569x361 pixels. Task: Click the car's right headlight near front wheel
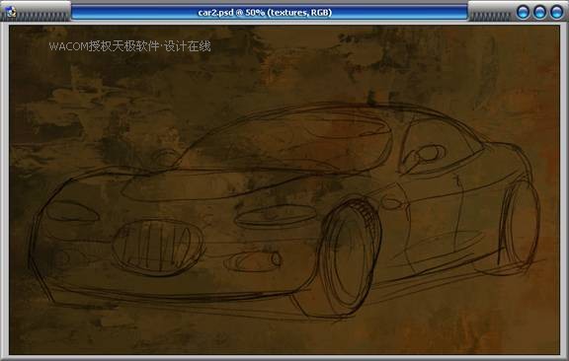tap(276, 216)
